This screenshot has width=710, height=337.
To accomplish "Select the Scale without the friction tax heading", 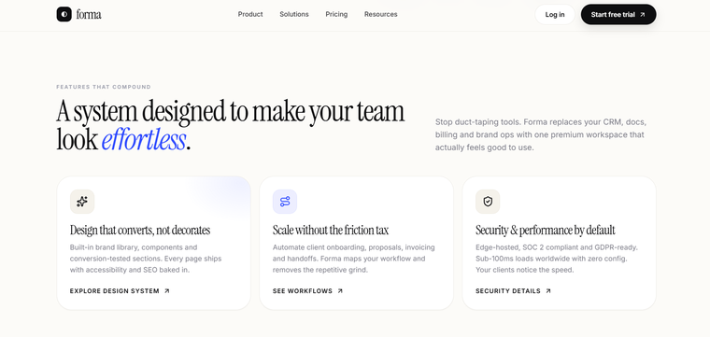I will (331, 231).
